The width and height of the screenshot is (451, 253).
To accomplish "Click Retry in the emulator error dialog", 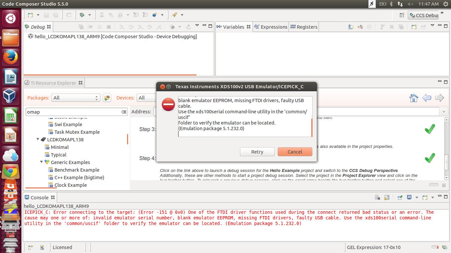I will pyautogui.click(x=257, y=152).
